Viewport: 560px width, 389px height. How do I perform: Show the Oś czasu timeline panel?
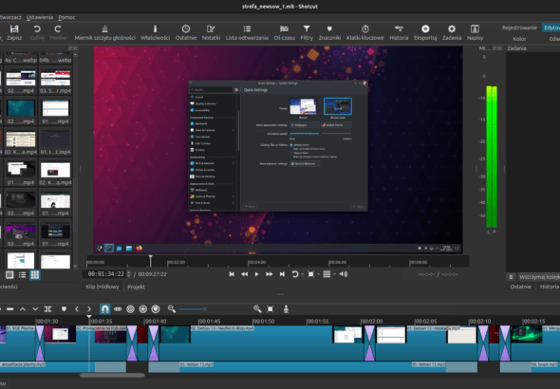point(285,32)
